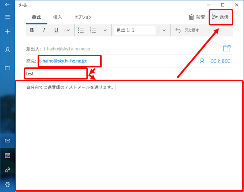Open message in a new window

click(x=227, y=48)
